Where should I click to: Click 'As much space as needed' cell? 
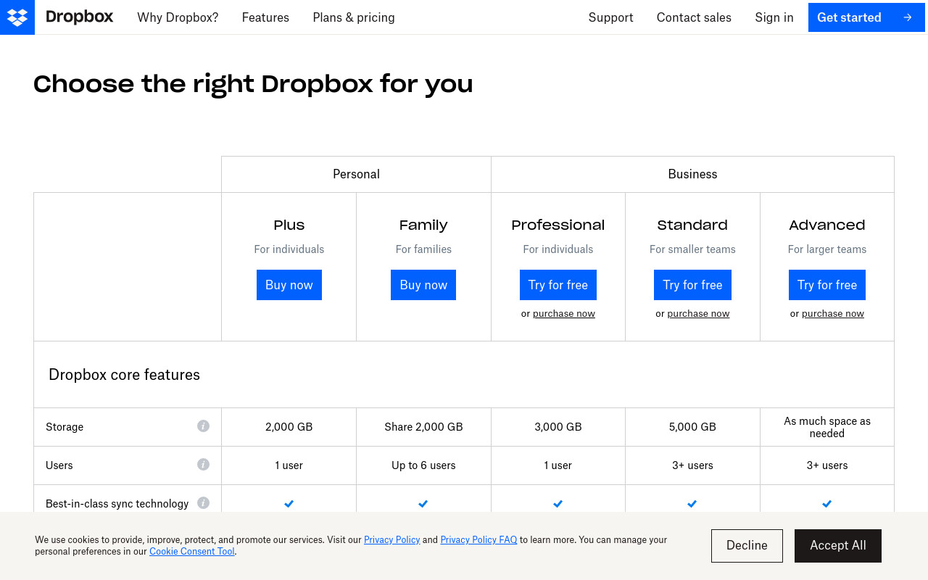tap(827, 427)
